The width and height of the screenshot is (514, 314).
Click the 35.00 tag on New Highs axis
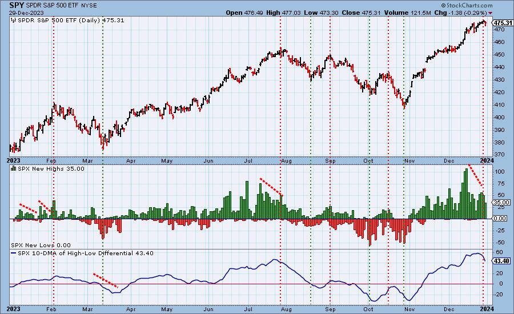pyautogui.click(x=502, y=203)
